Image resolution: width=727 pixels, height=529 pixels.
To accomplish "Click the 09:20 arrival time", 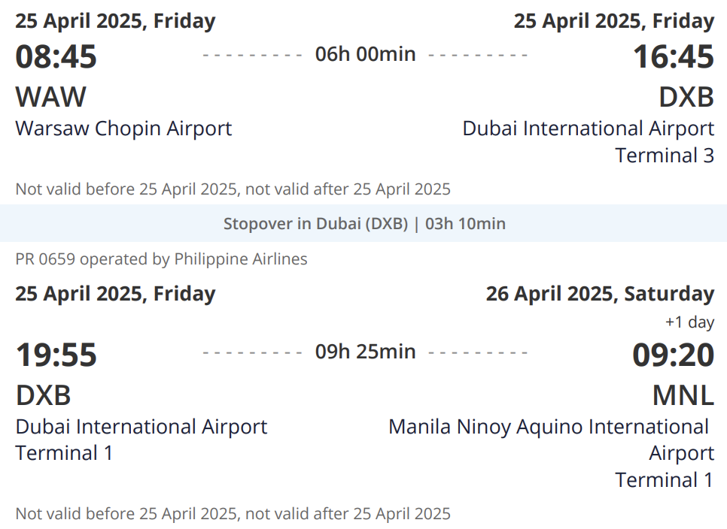I will 673,355.
